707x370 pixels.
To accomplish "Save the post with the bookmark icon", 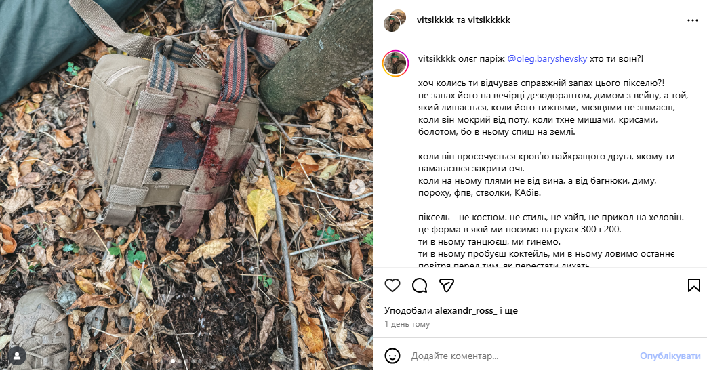I will point(693,285).
